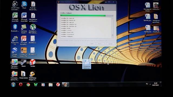
Task: Open the RU language indicator in tray
Action: click(147, 84)
